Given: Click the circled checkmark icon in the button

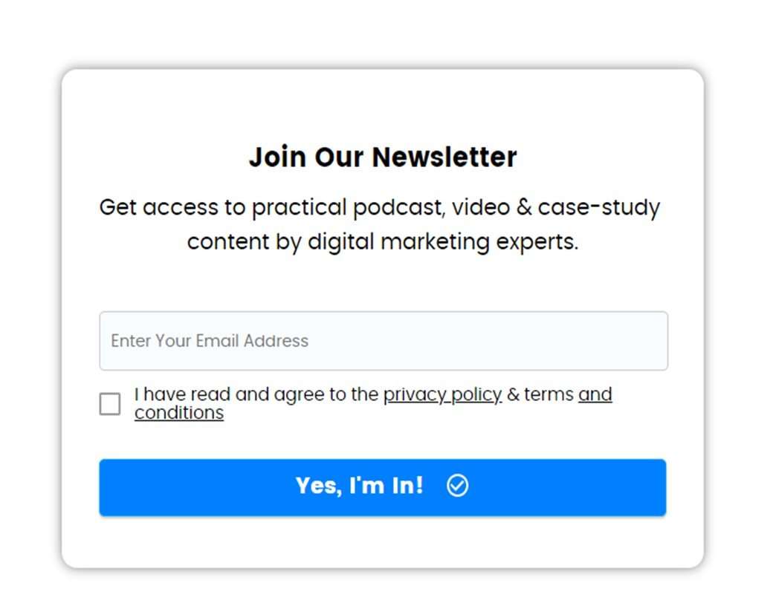Looking at the screenshot, I should coord(458,486).
